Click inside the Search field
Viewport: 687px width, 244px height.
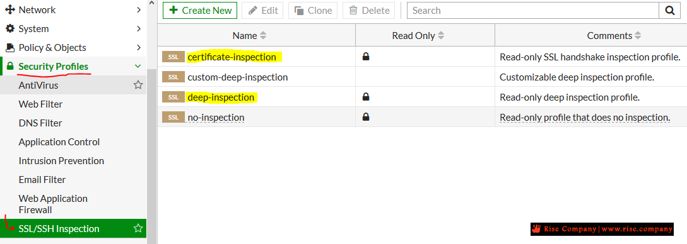point(533,11)
